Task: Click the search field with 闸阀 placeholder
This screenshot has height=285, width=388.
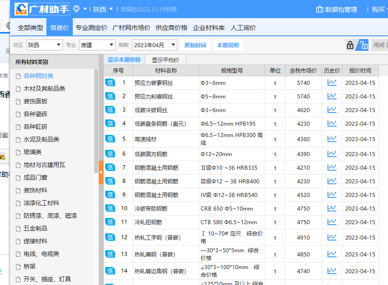Action: coord(380,45)
